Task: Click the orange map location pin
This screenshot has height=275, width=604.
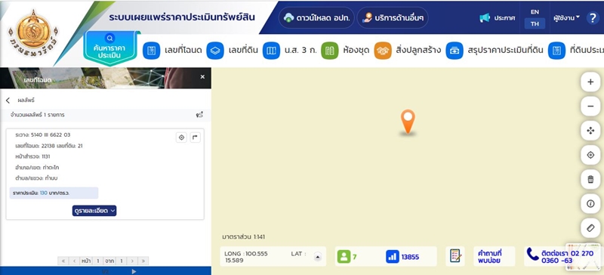Action: tap(408, 122)
